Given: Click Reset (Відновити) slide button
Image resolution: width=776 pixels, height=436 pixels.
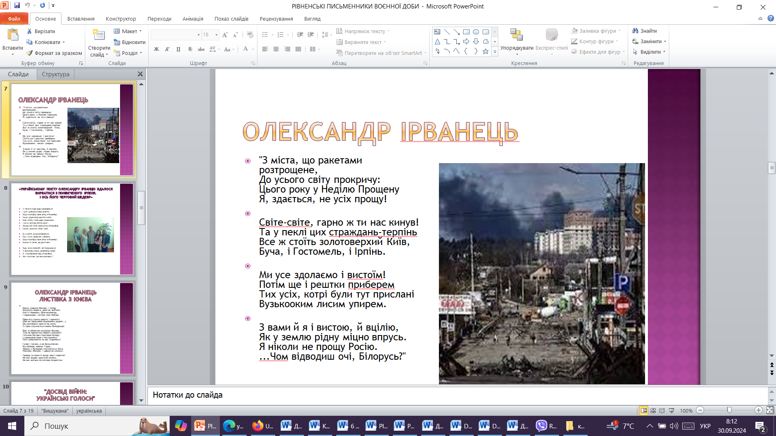Looking at the screenshot, I should pos(129,42).
